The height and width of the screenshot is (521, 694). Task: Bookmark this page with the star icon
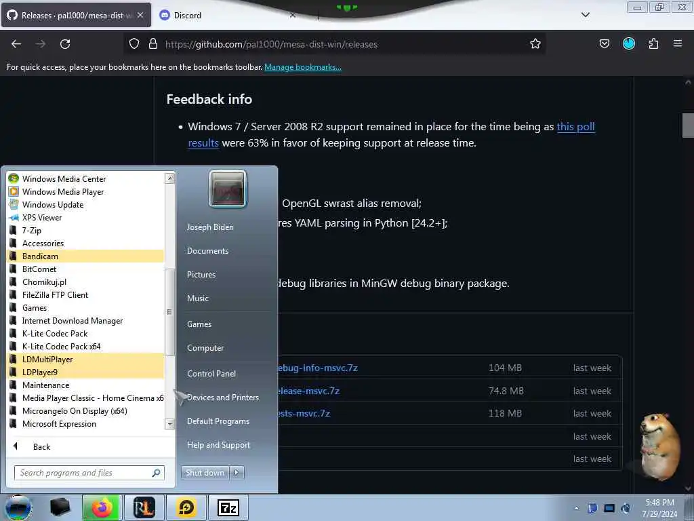tap(535, 44)
